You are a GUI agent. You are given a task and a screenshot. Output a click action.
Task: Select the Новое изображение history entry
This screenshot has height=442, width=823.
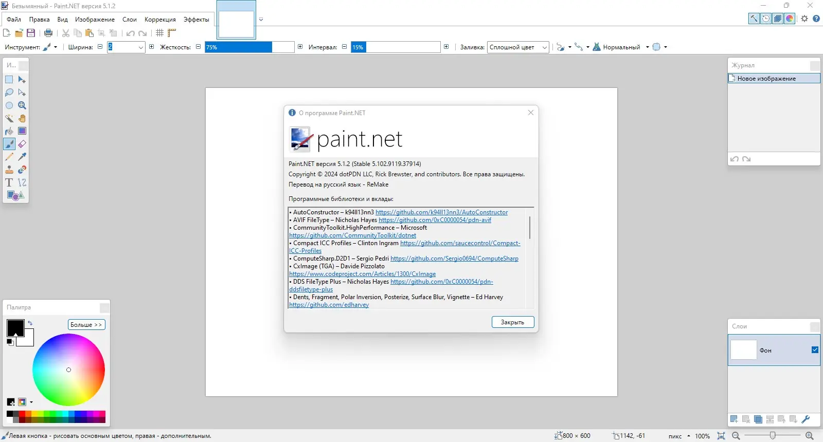point(774,79)
